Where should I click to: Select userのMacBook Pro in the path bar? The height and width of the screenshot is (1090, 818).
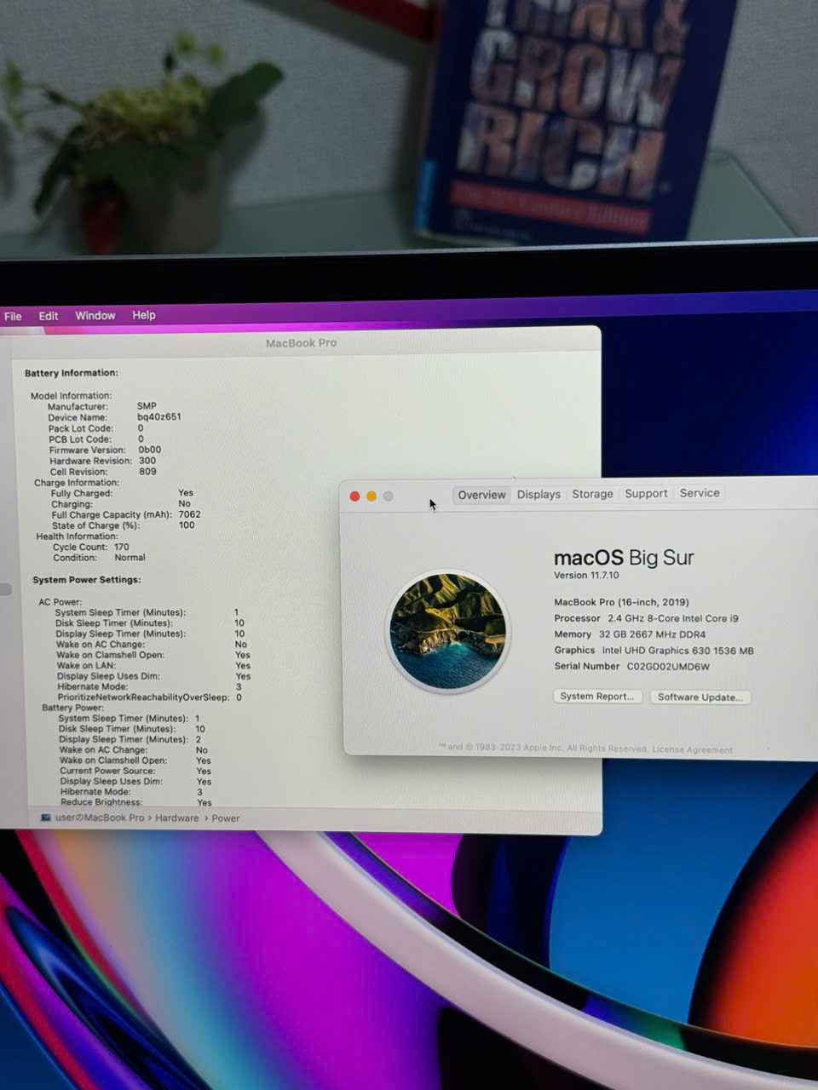pyautogui.click(x=100, y=817)
